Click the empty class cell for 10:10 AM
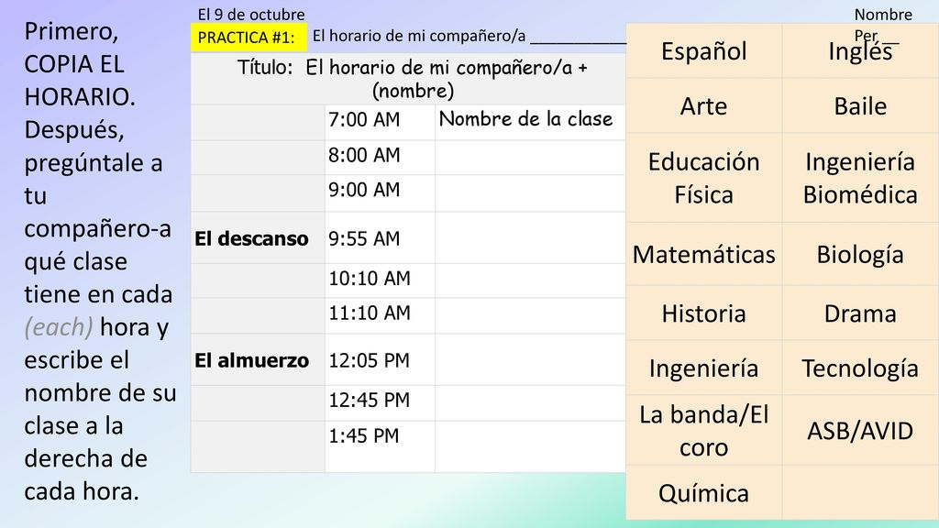 pyautogui.click(x=531, y=280)
